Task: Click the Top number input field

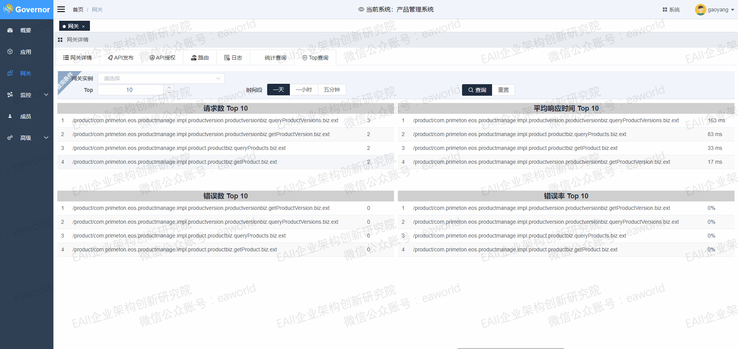Action: pos(130,90)
